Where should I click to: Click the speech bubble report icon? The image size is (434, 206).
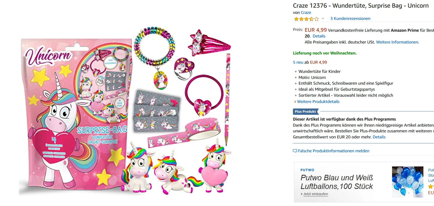295,151
